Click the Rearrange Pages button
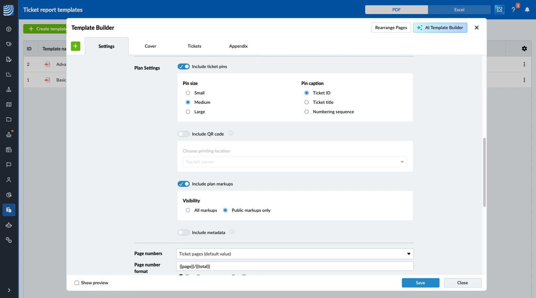Image resolution: width=536 pixels, height=298 pixels. pyautogui.click(x=391, y=27)
